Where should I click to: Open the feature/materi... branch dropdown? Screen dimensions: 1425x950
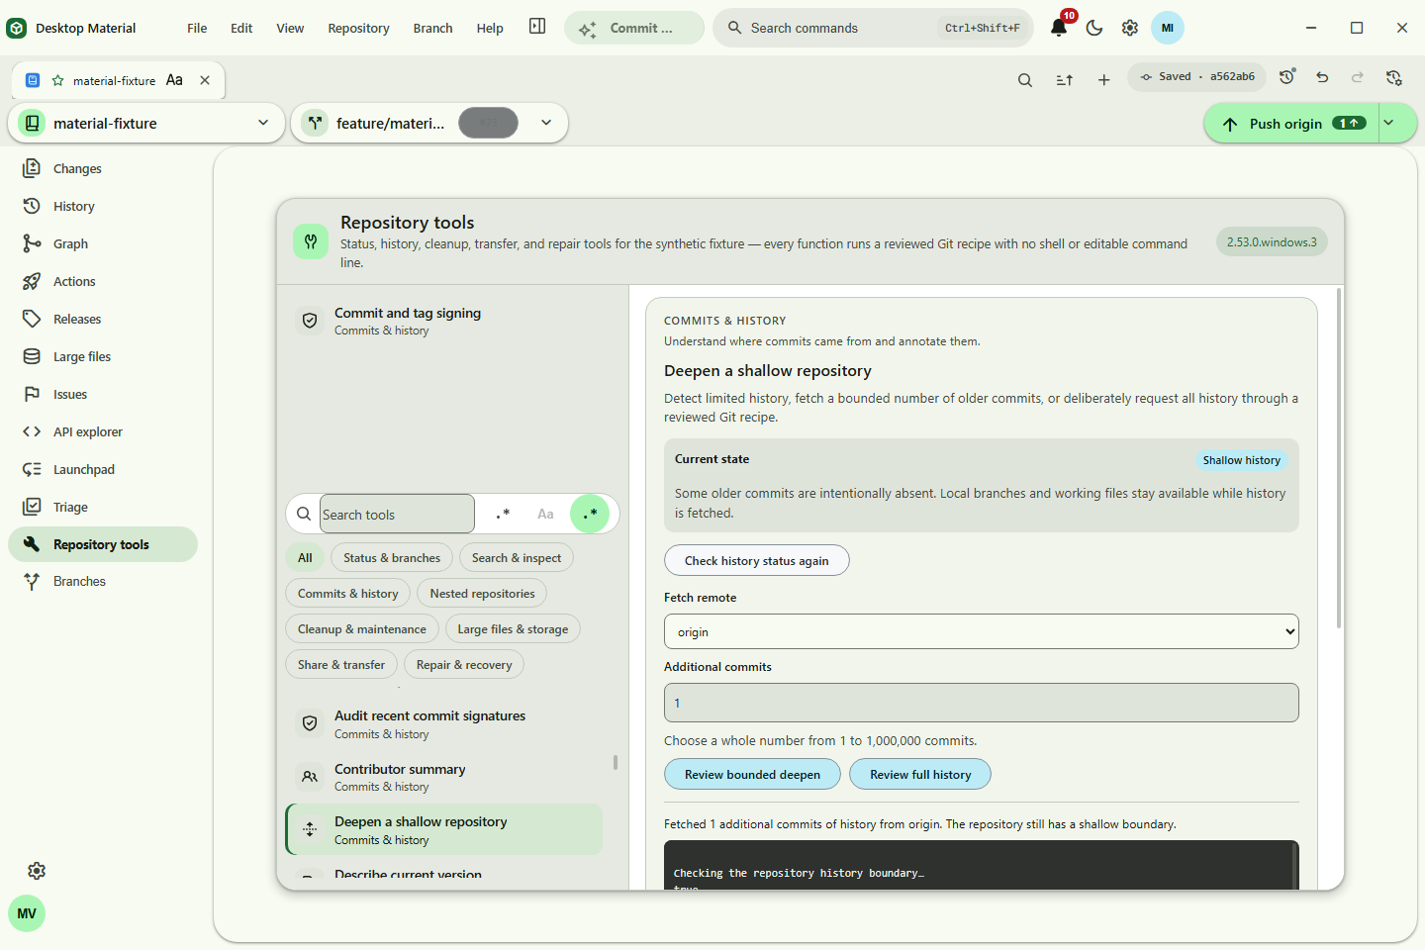429,123
